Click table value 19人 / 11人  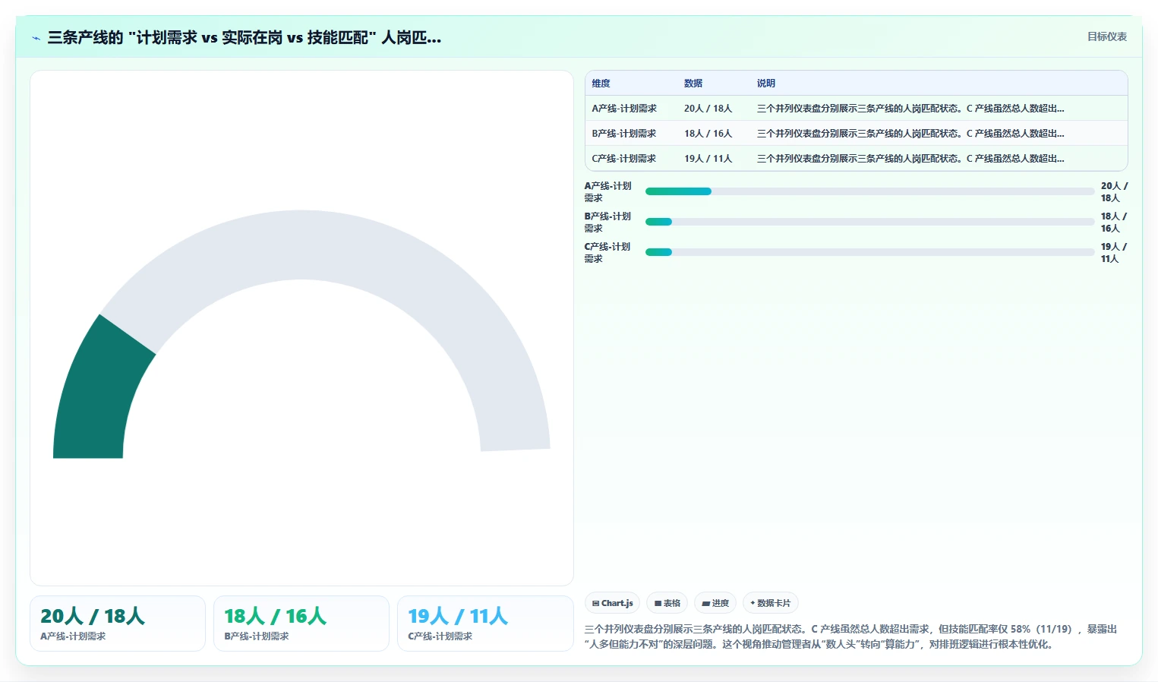[708, 159]
